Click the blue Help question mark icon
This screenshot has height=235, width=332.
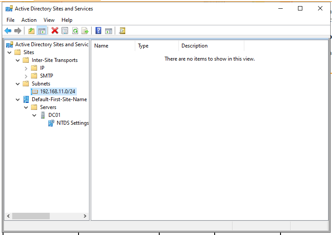point(99,31)
